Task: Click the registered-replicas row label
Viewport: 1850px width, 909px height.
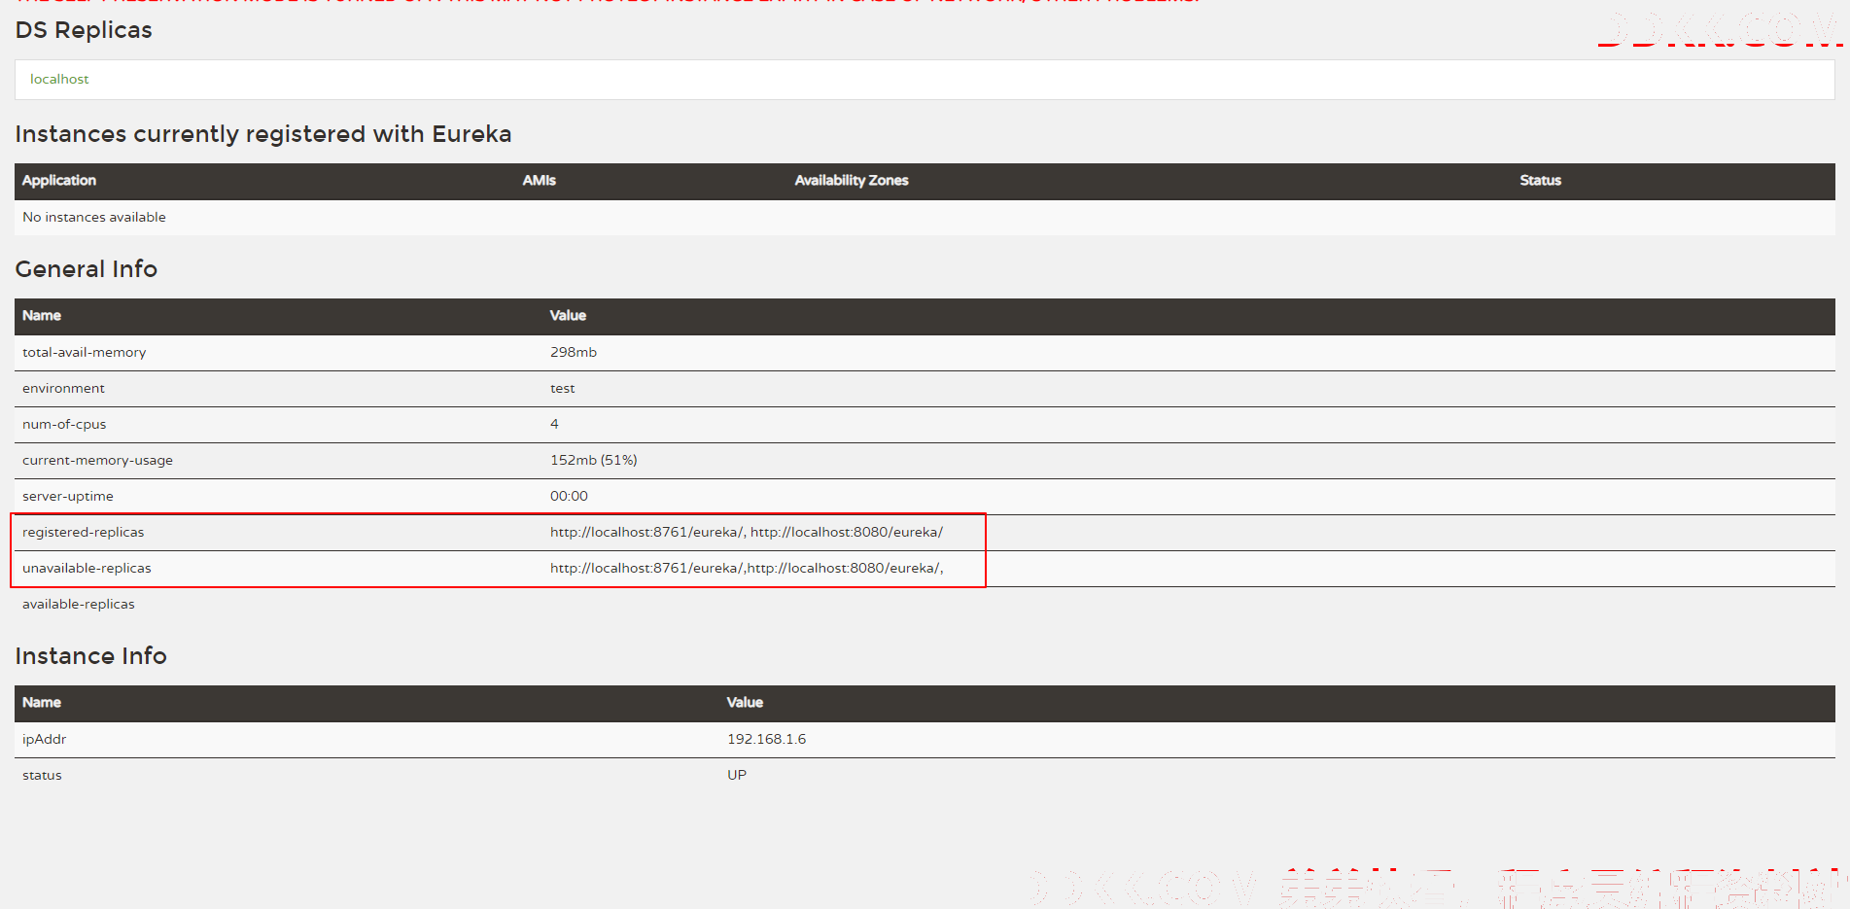Action: 83,533
